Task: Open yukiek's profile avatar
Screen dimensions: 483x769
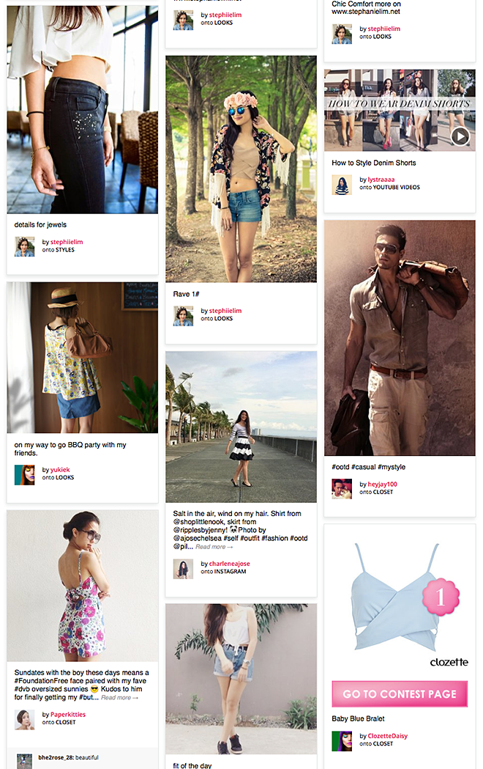Action: point(24,475)
